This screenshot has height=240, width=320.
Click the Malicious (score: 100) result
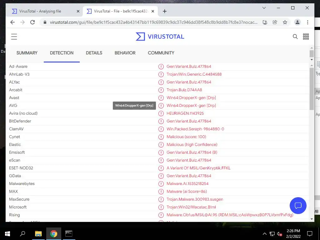pyautogui.click(x=186, y=137)
